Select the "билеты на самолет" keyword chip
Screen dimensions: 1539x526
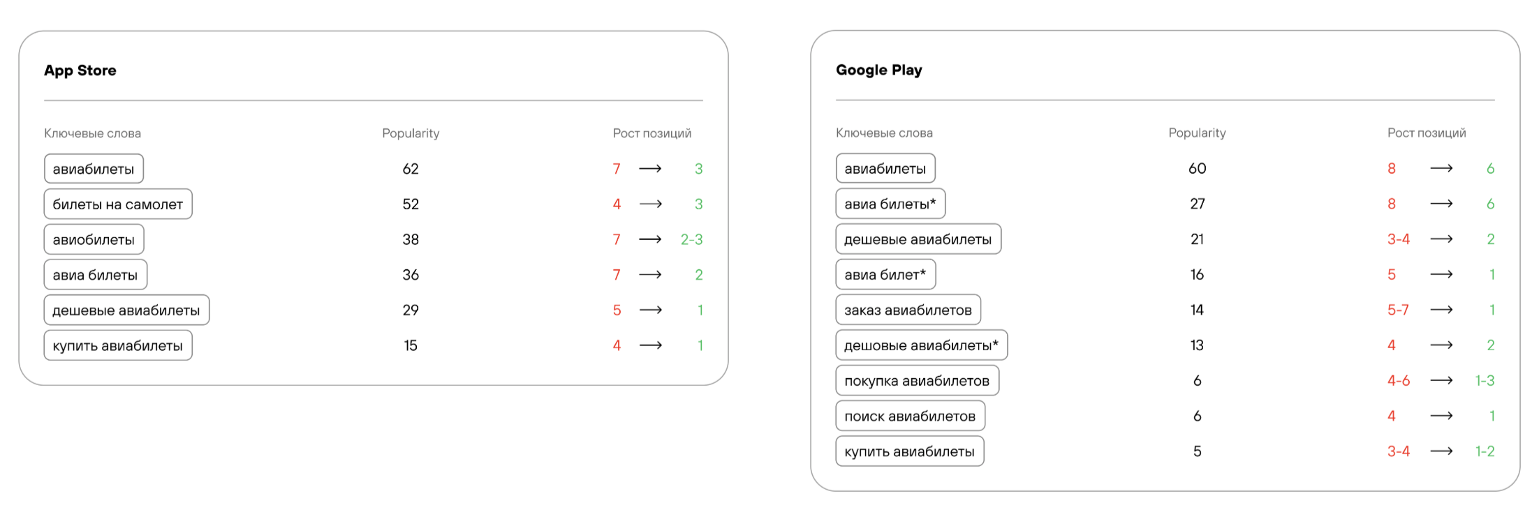click(x=118, y=204)
